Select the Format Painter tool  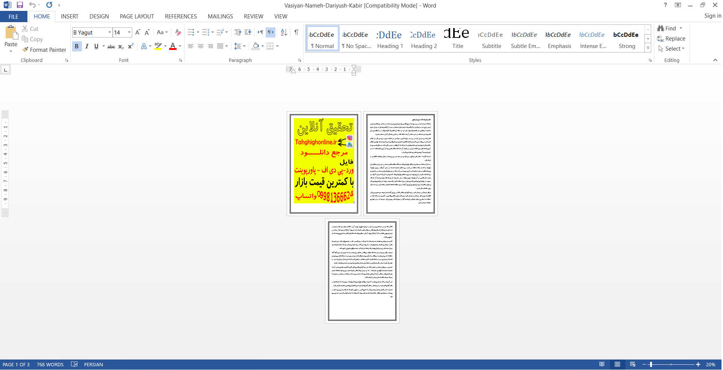tap(44, 50)
